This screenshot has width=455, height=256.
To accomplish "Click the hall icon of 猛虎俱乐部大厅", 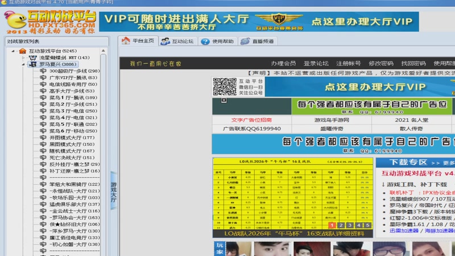I will tap(43, 204).
